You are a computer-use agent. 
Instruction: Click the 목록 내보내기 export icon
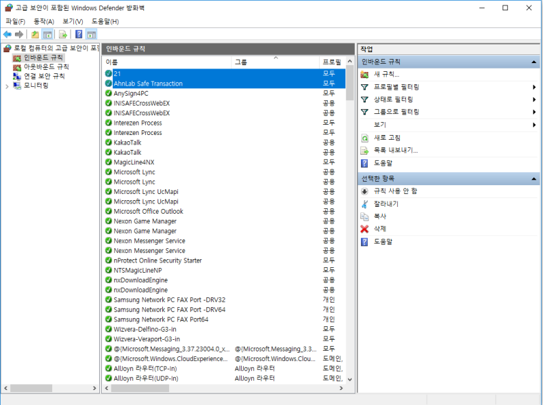point(364,151)
